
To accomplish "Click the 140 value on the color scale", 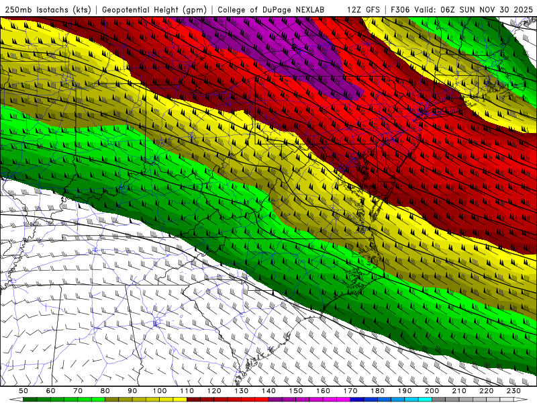I will click(x=268, y=391).
